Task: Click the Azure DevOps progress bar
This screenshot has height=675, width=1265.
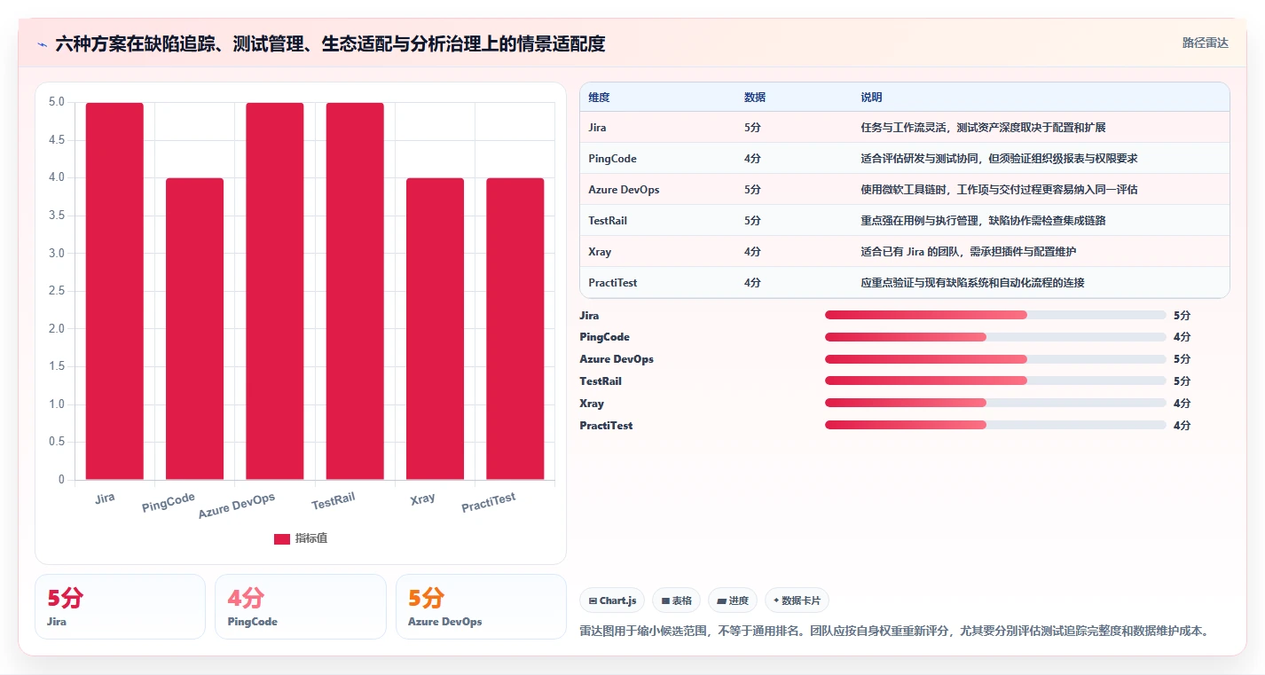Action: pyautogui.click(x=995, y=359)
